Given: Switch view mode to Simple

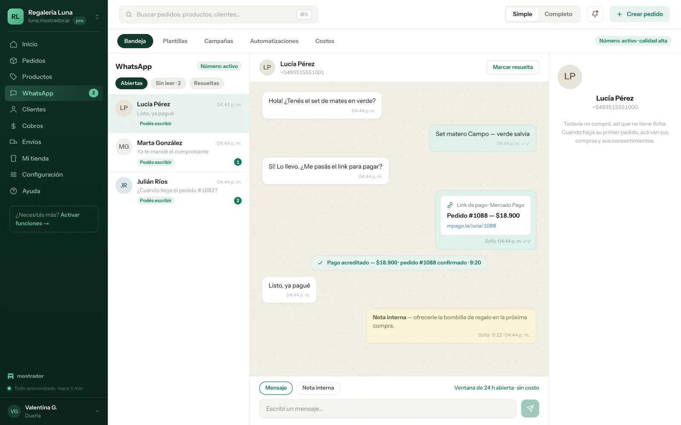Looking at the screenshot, I should pos(522,14).
